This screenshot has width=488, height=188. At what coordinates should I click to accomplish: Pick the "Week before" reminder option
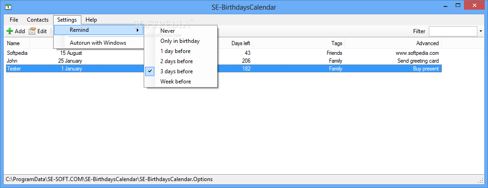175,82
